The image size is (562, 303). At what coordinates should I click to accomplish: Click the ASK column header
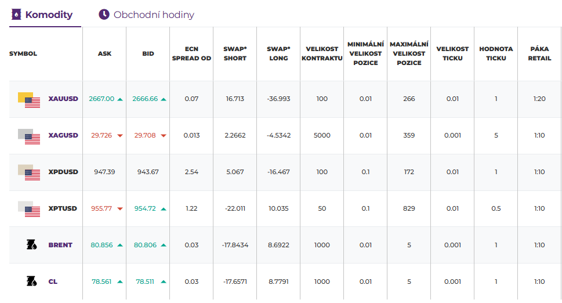[x=104, y=53]
